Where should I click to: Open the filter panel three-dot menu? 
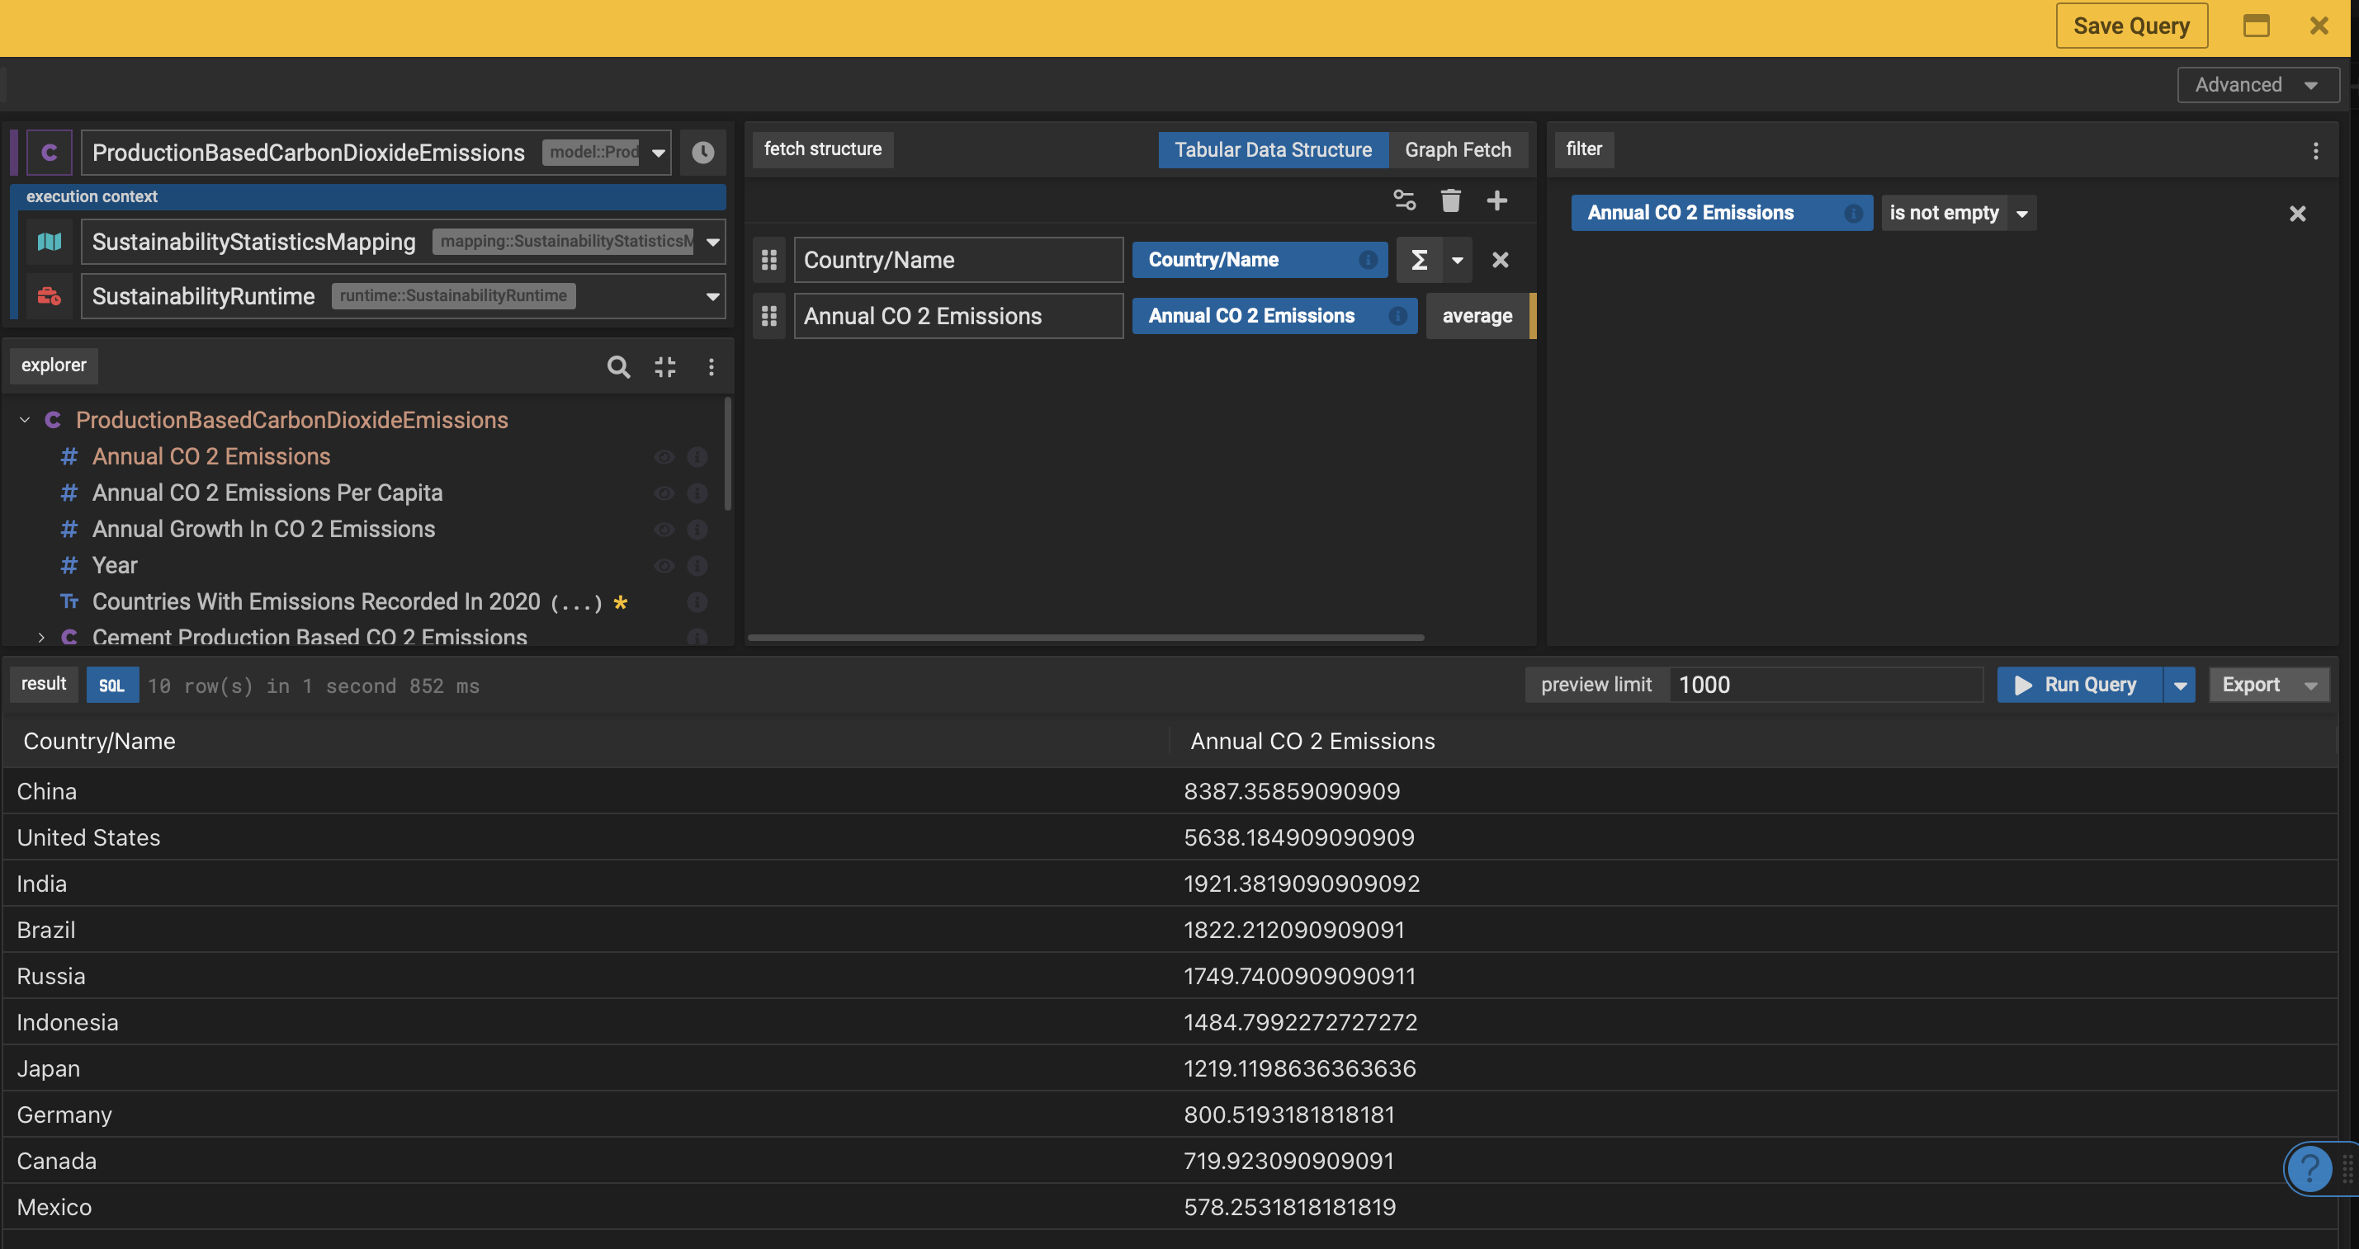[2315, 151]
